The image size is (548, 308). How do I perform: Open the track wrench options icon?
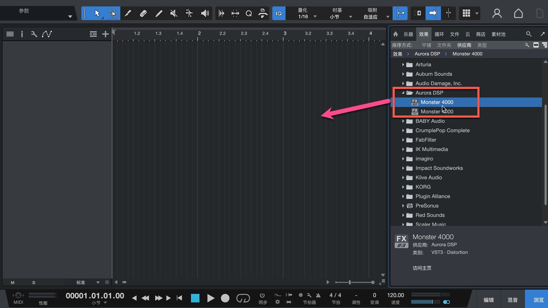pyautogui.click(x=34, y=34)
